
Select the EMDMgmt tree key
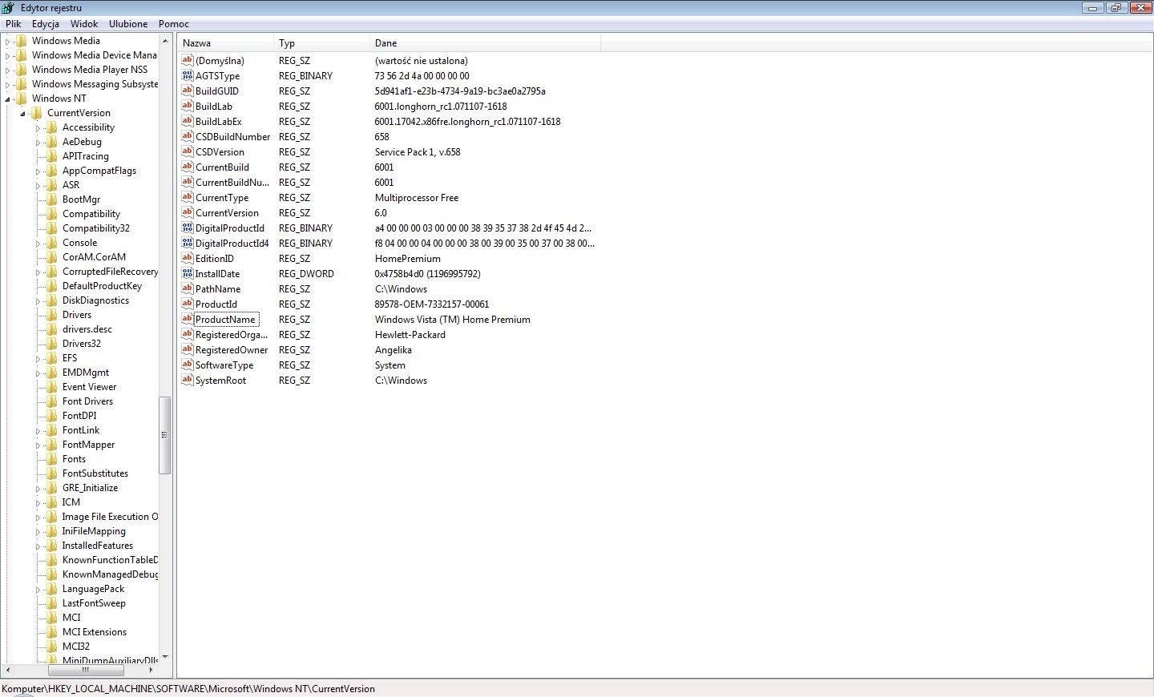[x=86, y=373]
